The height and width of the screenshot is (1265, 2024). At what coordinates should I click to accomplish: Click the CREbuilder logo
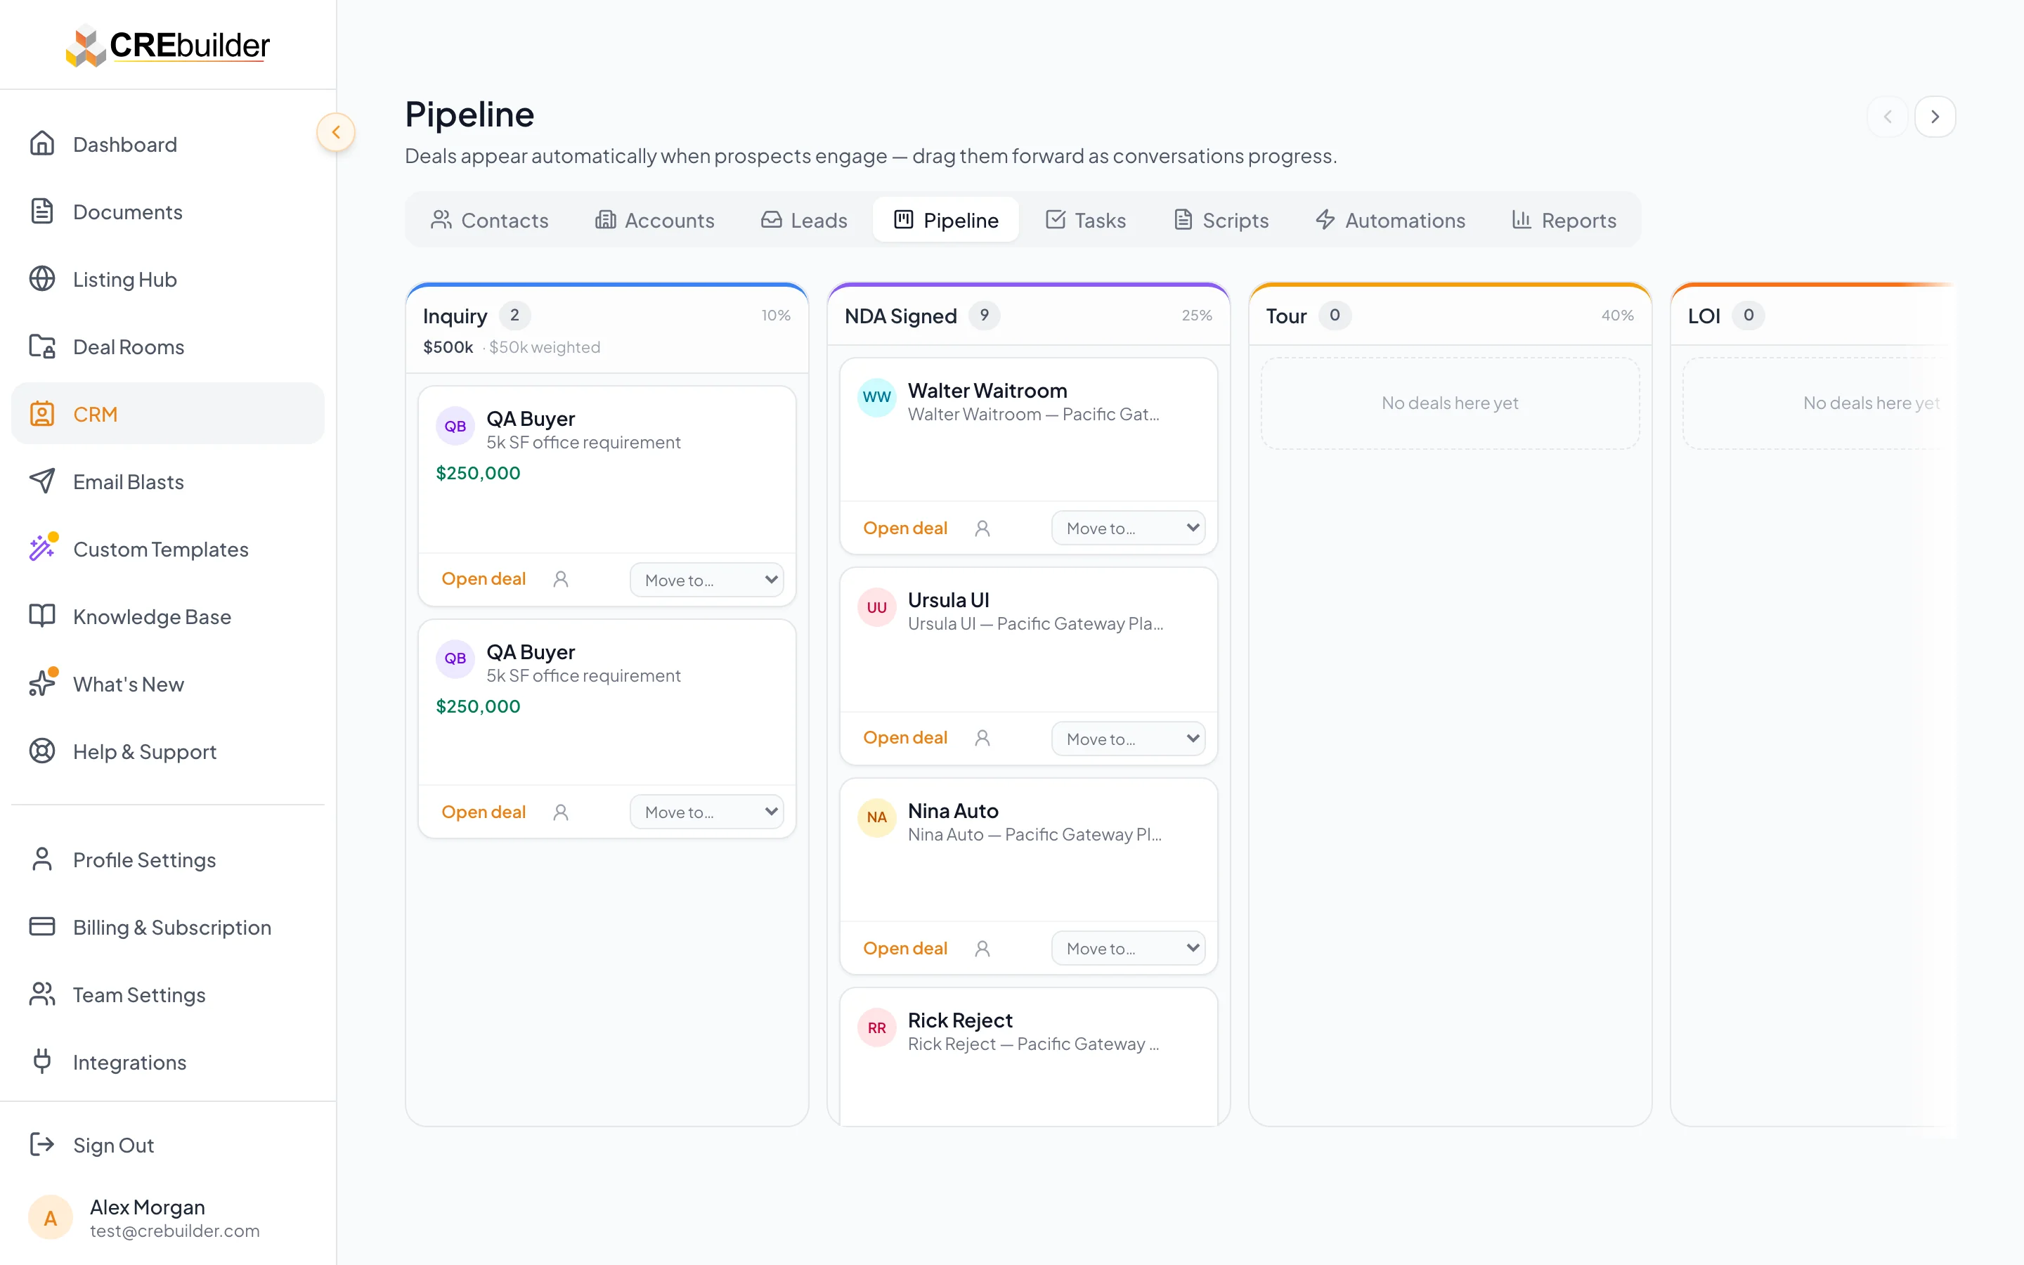(168, 45)
